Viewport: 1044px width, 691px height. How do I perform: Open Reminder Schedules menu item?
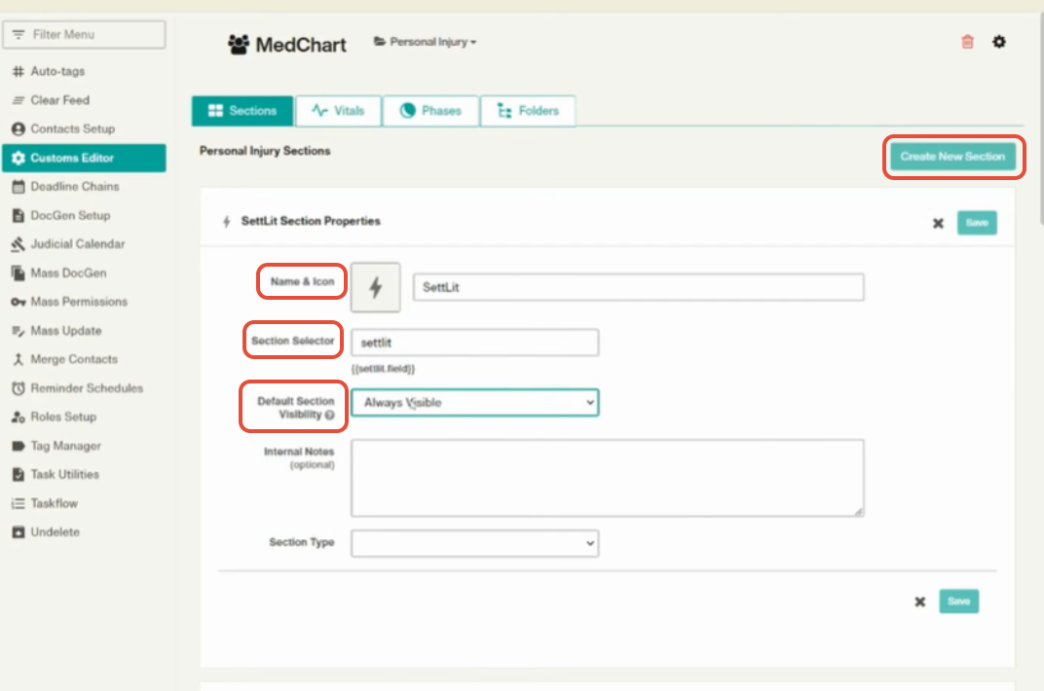pyautogui.click(x=84, y=388)
